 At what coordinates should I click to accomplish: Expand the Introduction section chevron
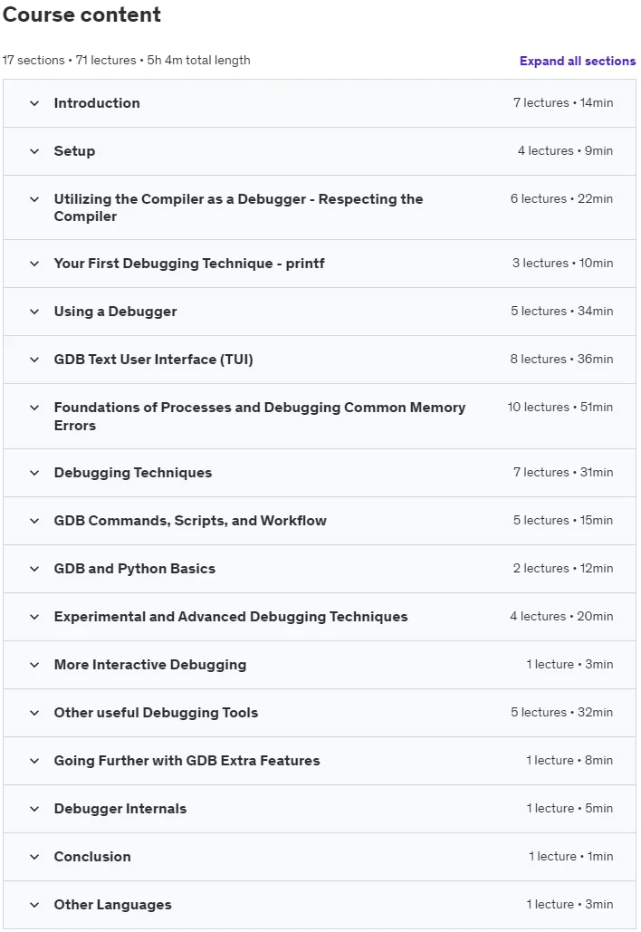pyautogui.click(x=34, y=103)
